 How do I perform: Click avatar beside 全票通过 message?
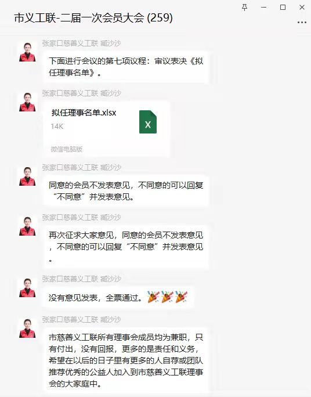coord(27,288)
